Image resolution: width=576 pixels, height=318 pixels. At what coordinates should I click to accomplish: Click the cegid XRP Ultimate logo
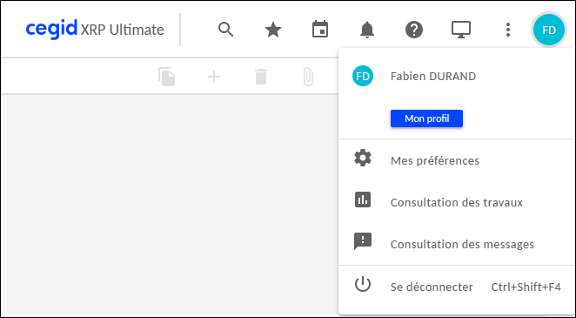(95, 30)
